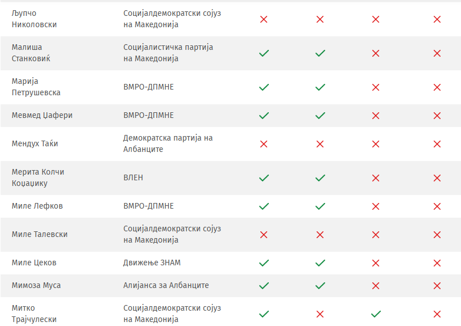Open Мерита Колчи Коџаџику profile name

[38, 177]
